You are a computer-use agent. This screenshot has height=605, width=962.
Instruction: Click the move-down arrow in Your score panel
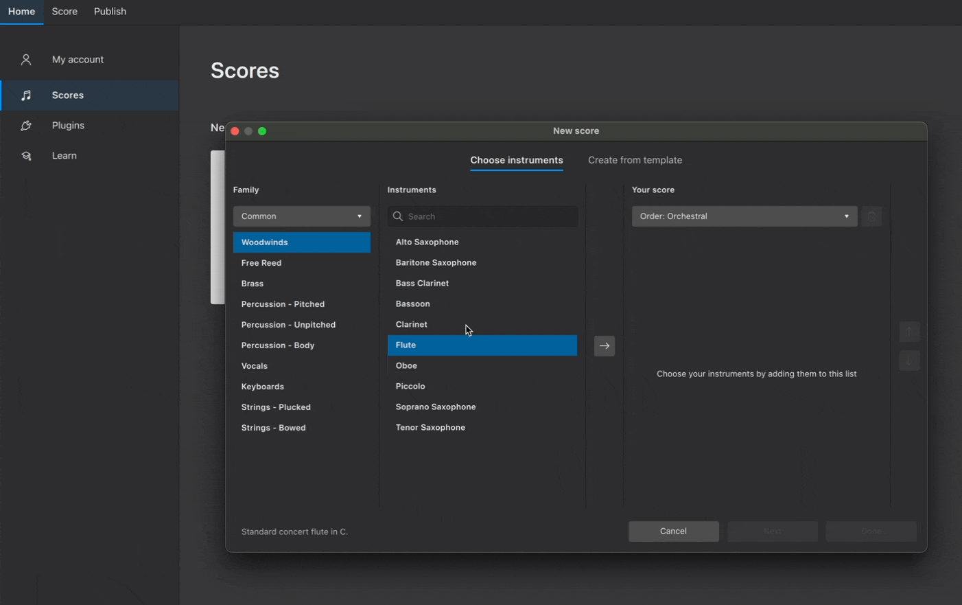pyautogui.click(x=908, y=361)
